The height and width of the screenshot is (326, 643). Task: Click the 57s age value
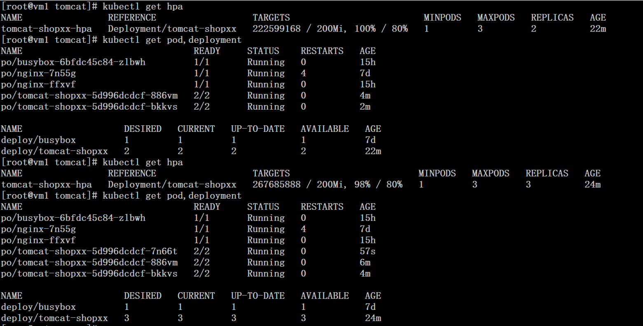(367, 251)
